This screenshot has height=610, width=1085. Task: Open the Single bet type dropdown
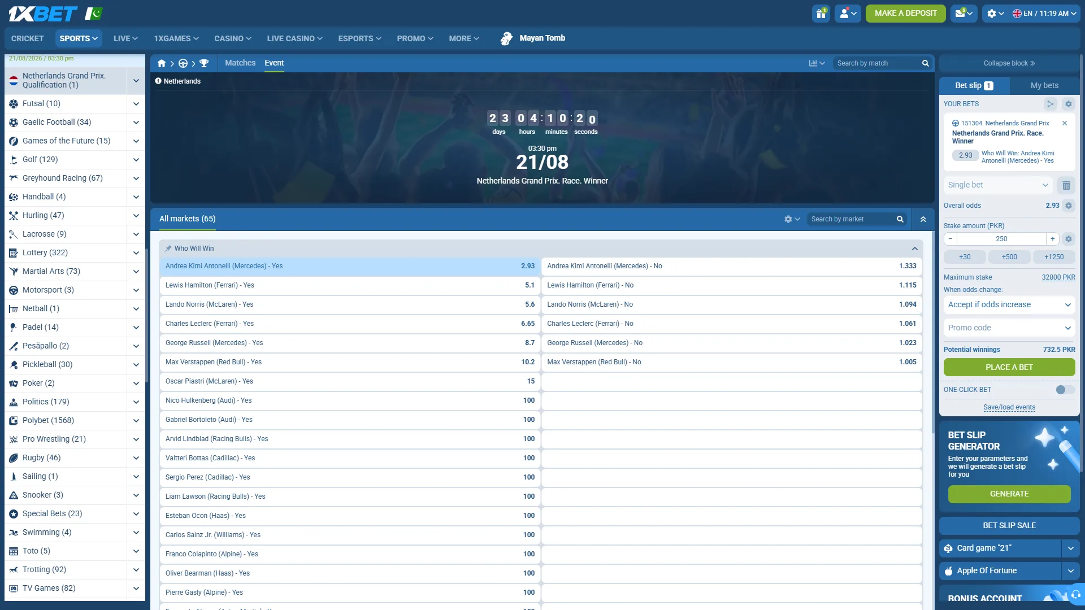[998, 185]
